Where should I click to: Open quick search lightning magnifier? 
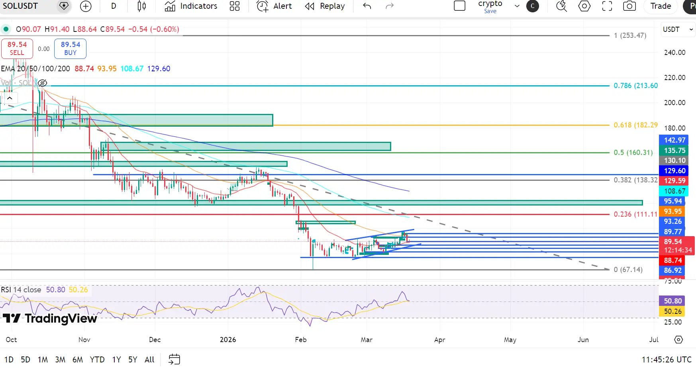pyautogui.click(x=562, y=6)
